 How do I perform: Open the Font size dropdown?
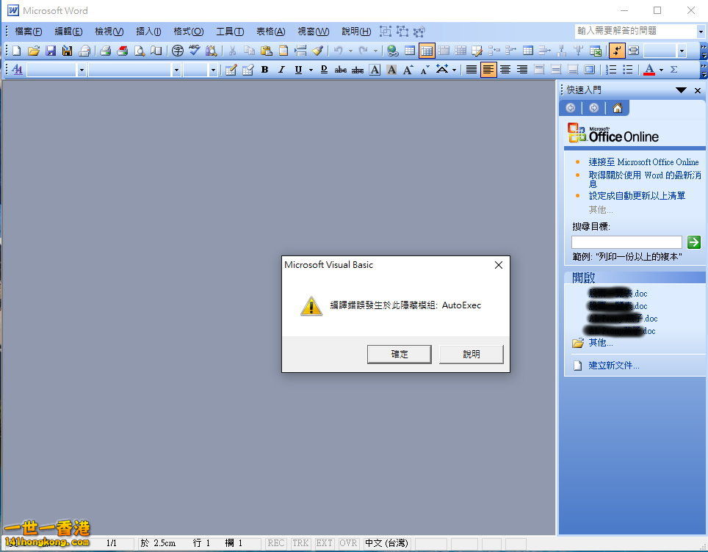tap(213, 70)
